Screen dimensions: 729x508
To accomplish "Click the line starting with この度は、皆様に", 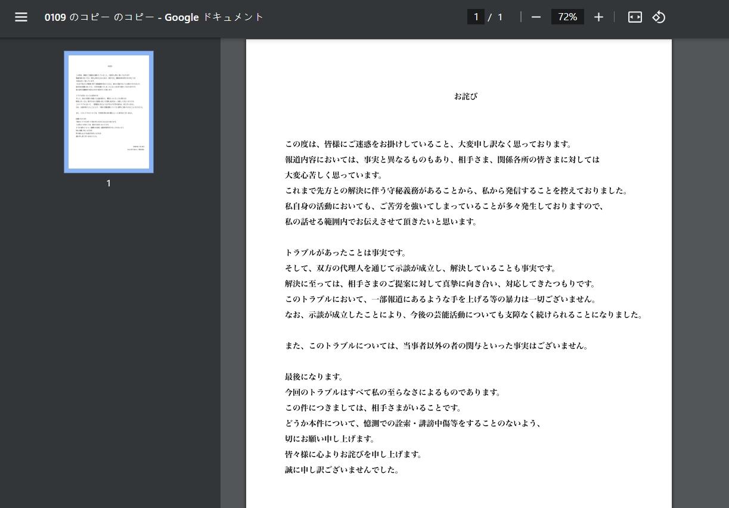I will [x=428, y=144].
